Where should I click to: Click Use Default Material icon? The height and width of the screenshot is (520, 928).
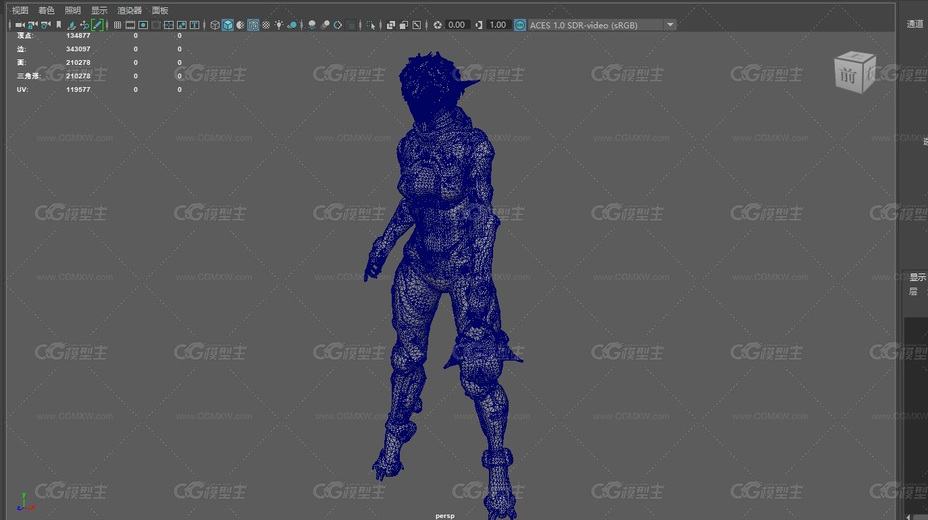240,25
